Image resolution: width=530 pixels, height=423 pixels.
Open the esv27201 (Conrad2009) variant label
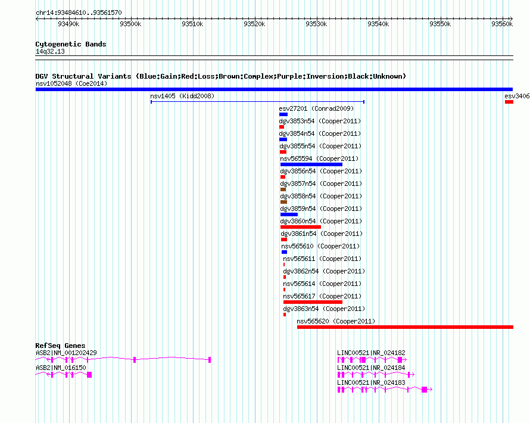(x=316, y=108)
